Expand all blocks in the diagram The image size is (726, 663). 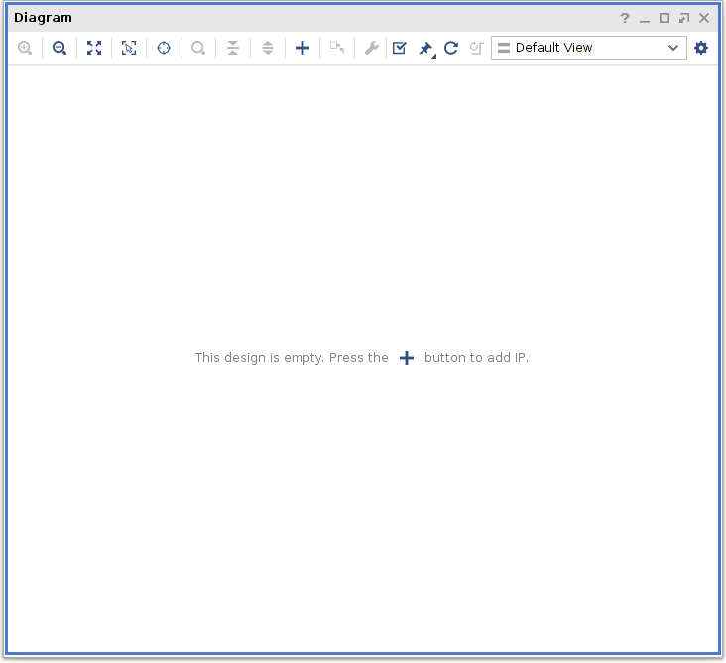(268, 48)
